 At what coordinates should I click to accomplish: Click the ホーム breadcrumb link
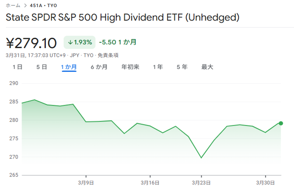(x=13, y=6)
